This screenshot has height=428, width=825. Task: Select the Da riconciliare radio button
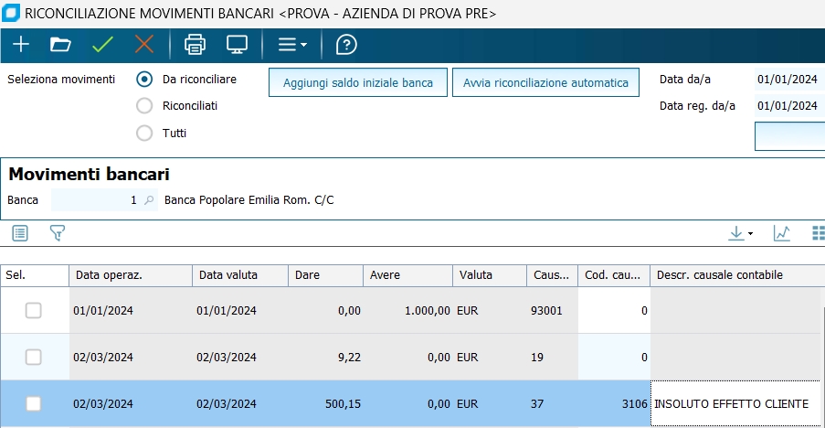(144, 80)
